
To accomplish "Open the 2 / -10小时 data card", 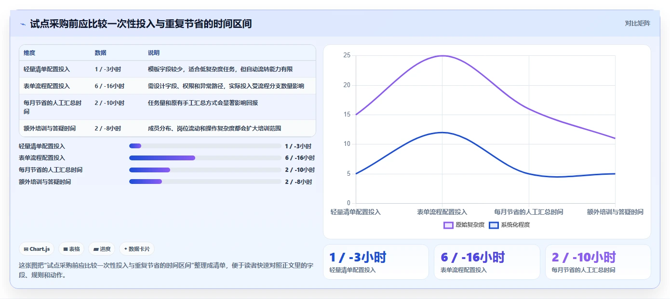I will (598, 262).
